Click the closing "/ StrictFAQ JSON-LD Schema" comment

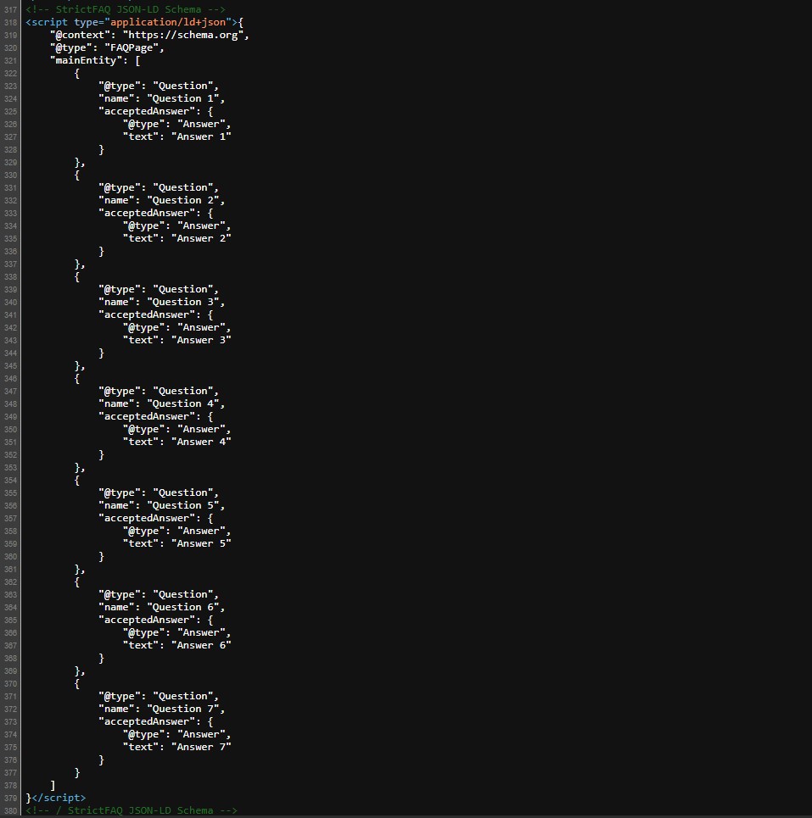pyautogui.click(x=132, y=810)
